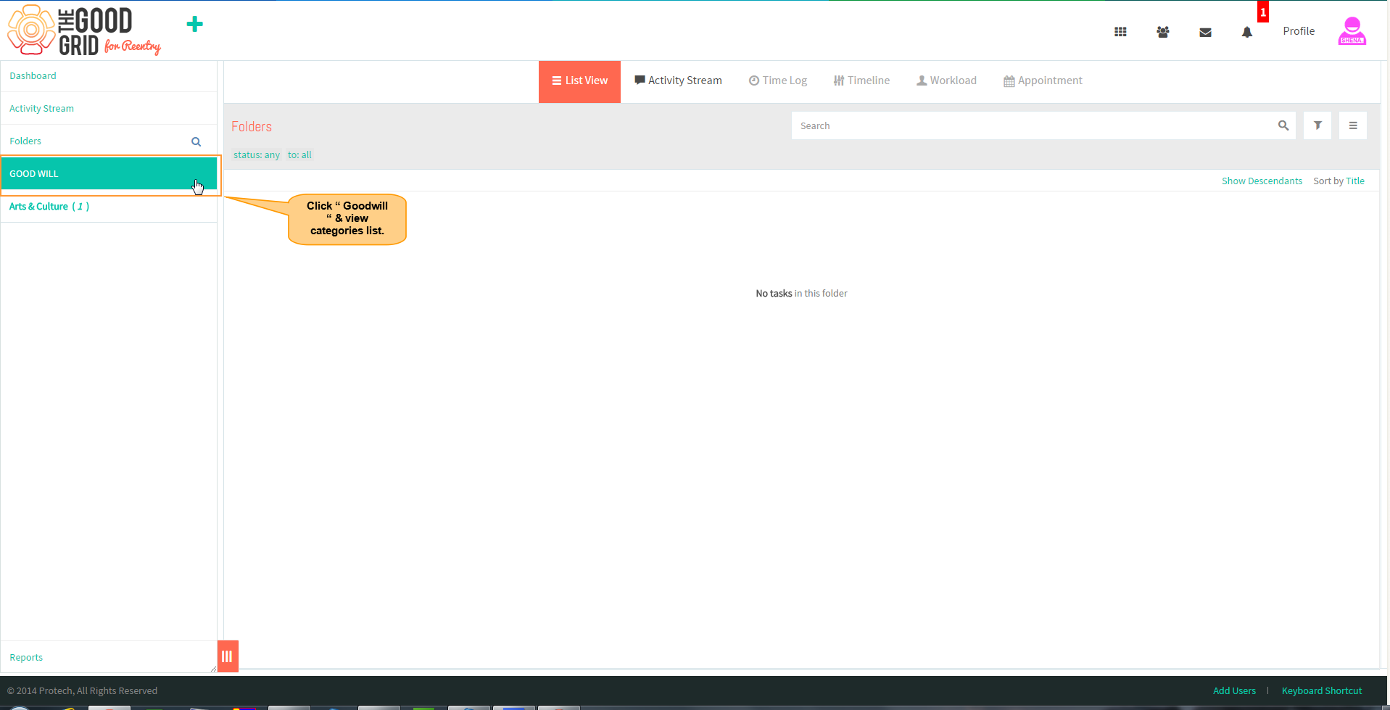1390x710 pixels.
Task: Select the GOOD WILL folder
Action: pyautogui.click(x=109, y=173)
